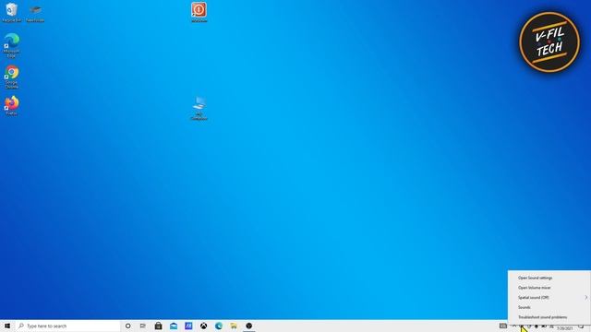Launch the Xbox app from the taskbar
The image size is (591, 332).
click(x=203, y=326)
